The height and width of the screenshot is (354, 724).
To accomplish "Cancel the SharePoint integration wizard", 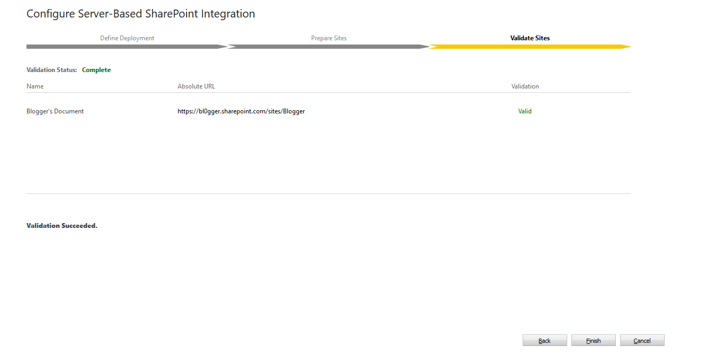I will [642, 341].
